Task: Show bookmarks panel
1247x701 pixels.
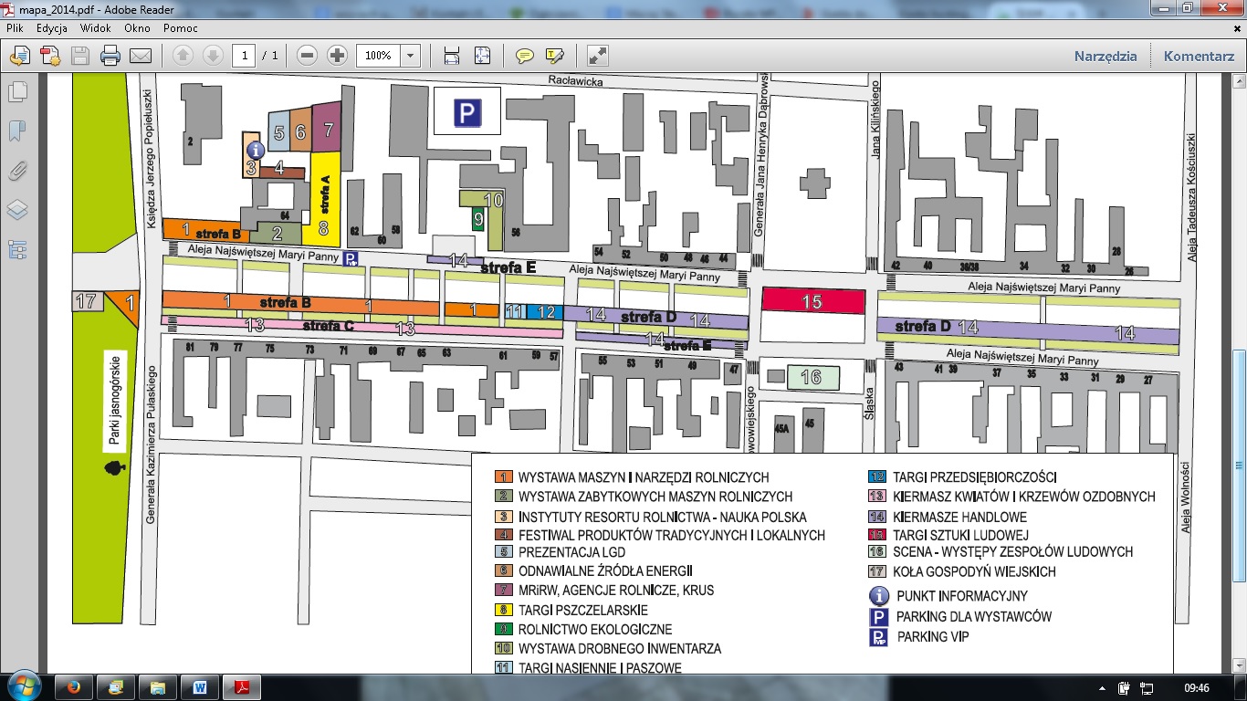Action: click(x=17, y=131)
